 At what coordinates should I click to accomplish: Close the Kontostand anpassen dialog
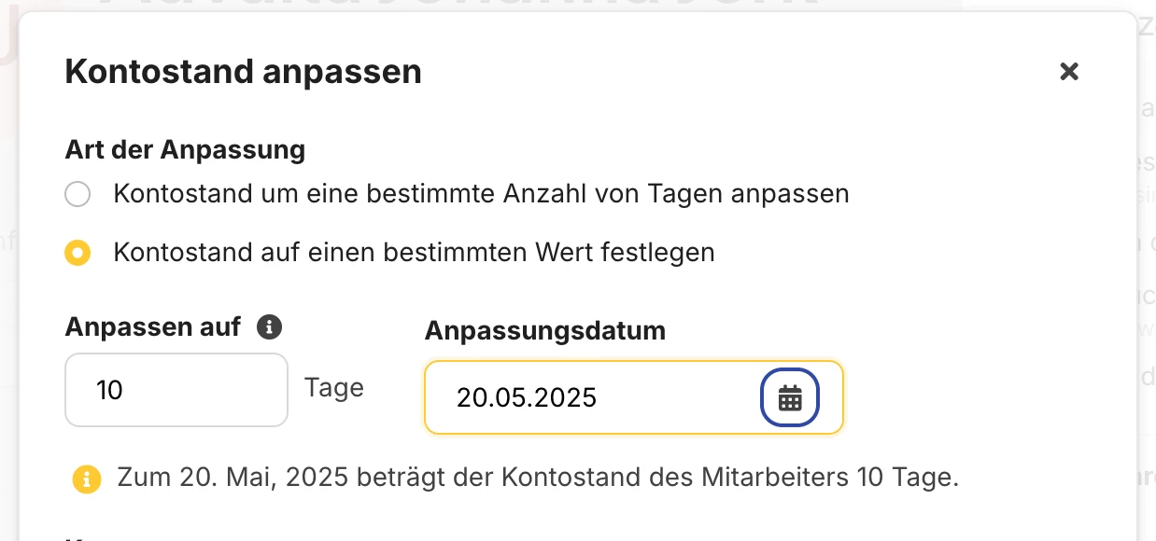[x=1069, y=72]
